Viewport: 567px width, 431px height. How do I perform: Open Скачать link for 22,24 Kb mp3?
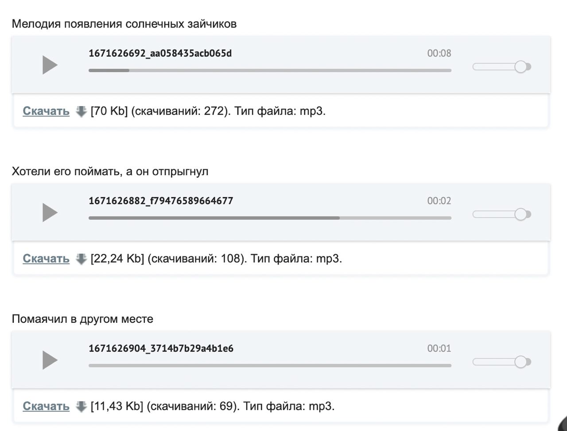tap(46, 259)
